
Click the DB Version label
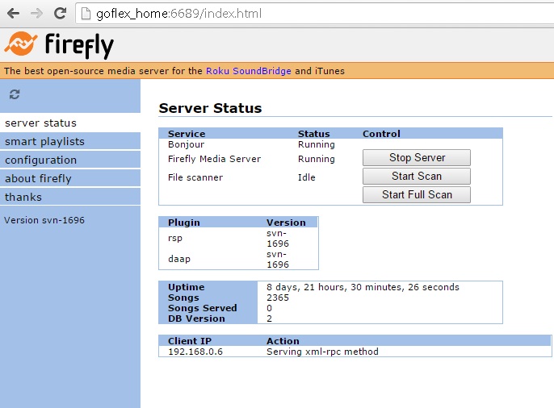coord(196,318)
